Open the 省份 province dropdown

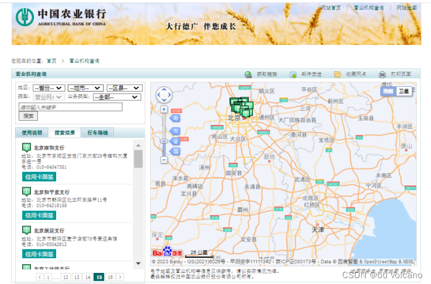point(49,88)
